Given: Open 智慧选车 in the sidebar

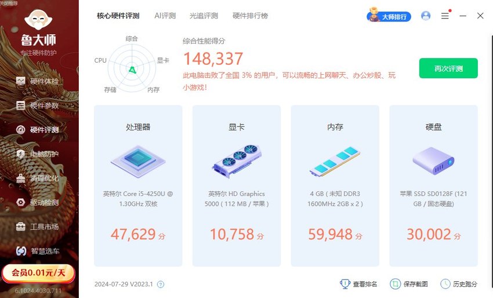Looking at the screenshot, I should pos(38,251).
